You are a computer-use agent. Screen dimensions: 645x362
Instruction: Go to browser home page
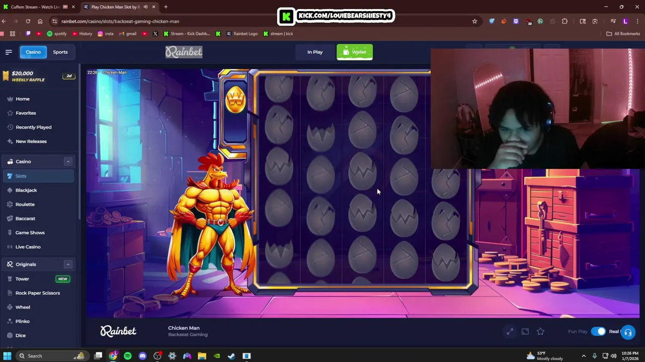coord(40,21)
